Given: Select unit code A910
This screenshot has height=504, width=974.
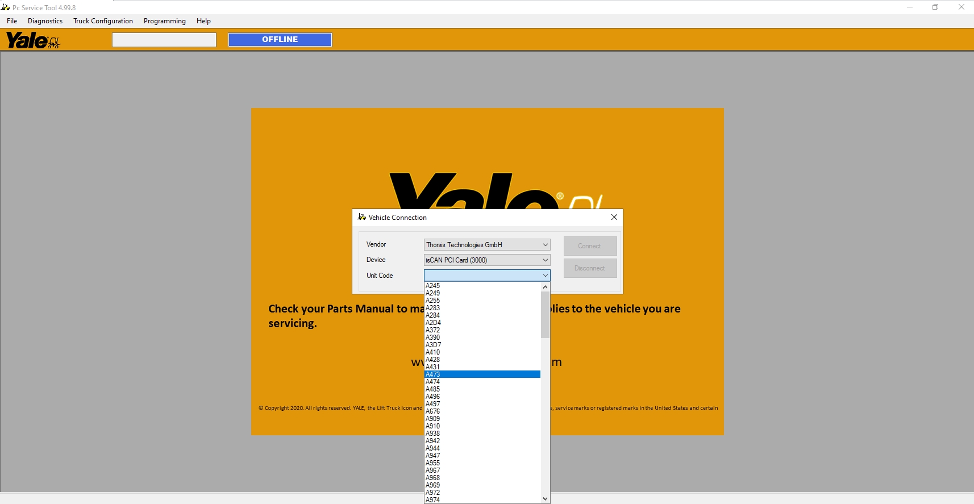Looking at the screenshot, I should click(x=482, y=426).
